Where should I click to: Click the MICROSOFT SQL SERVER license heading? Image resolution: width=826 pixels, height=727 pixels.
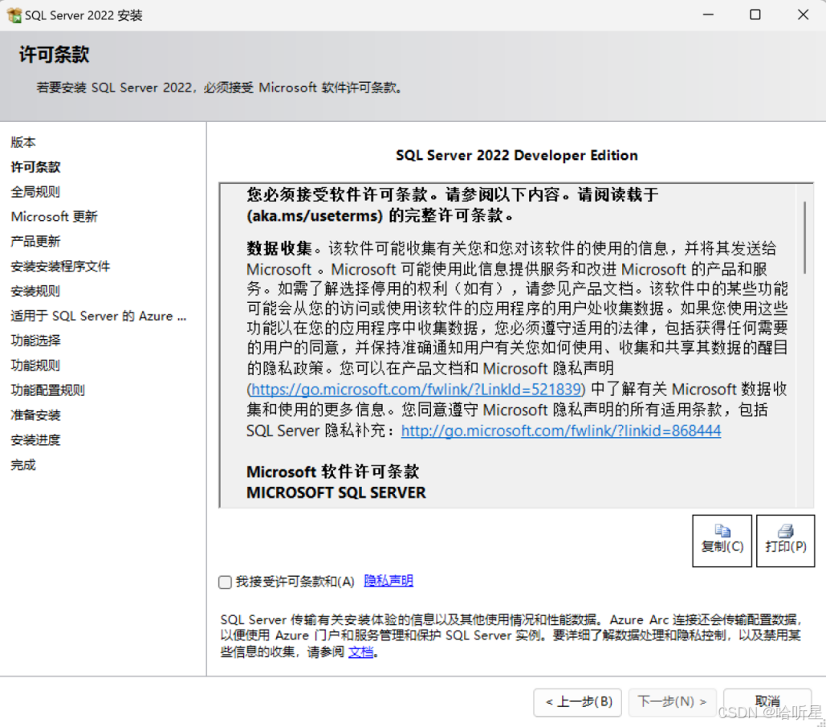pos(336,492)
